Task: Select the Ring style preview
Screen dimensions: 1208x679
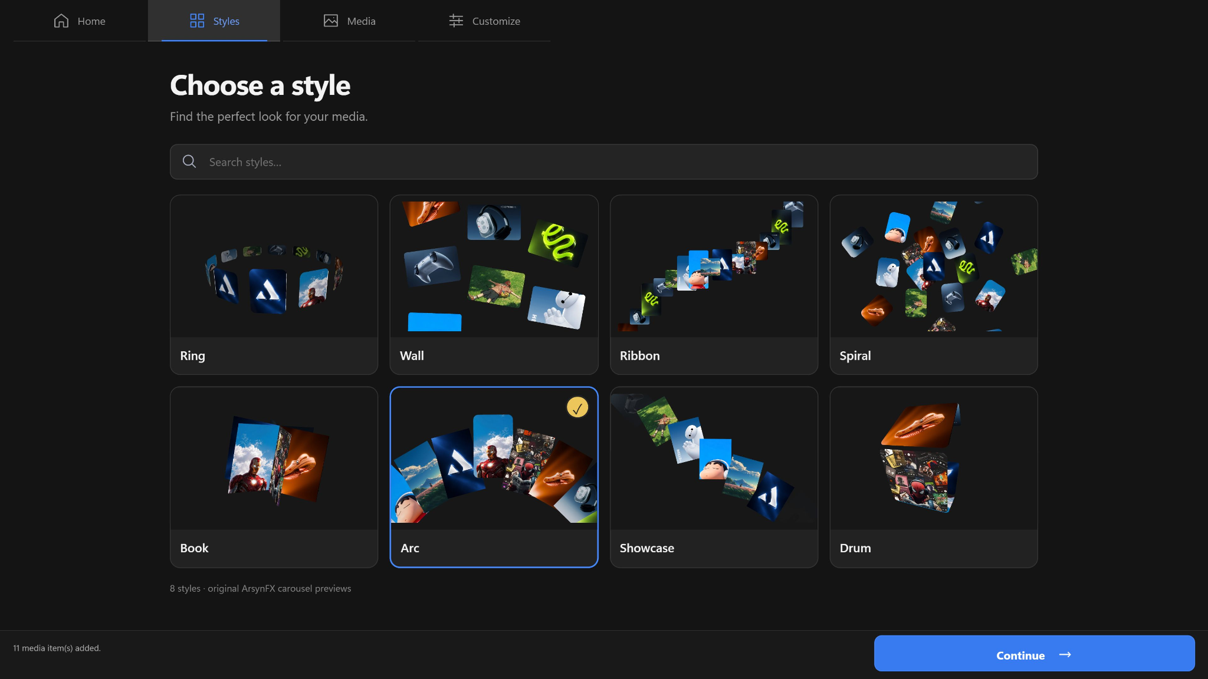Action: pos(274,266)
